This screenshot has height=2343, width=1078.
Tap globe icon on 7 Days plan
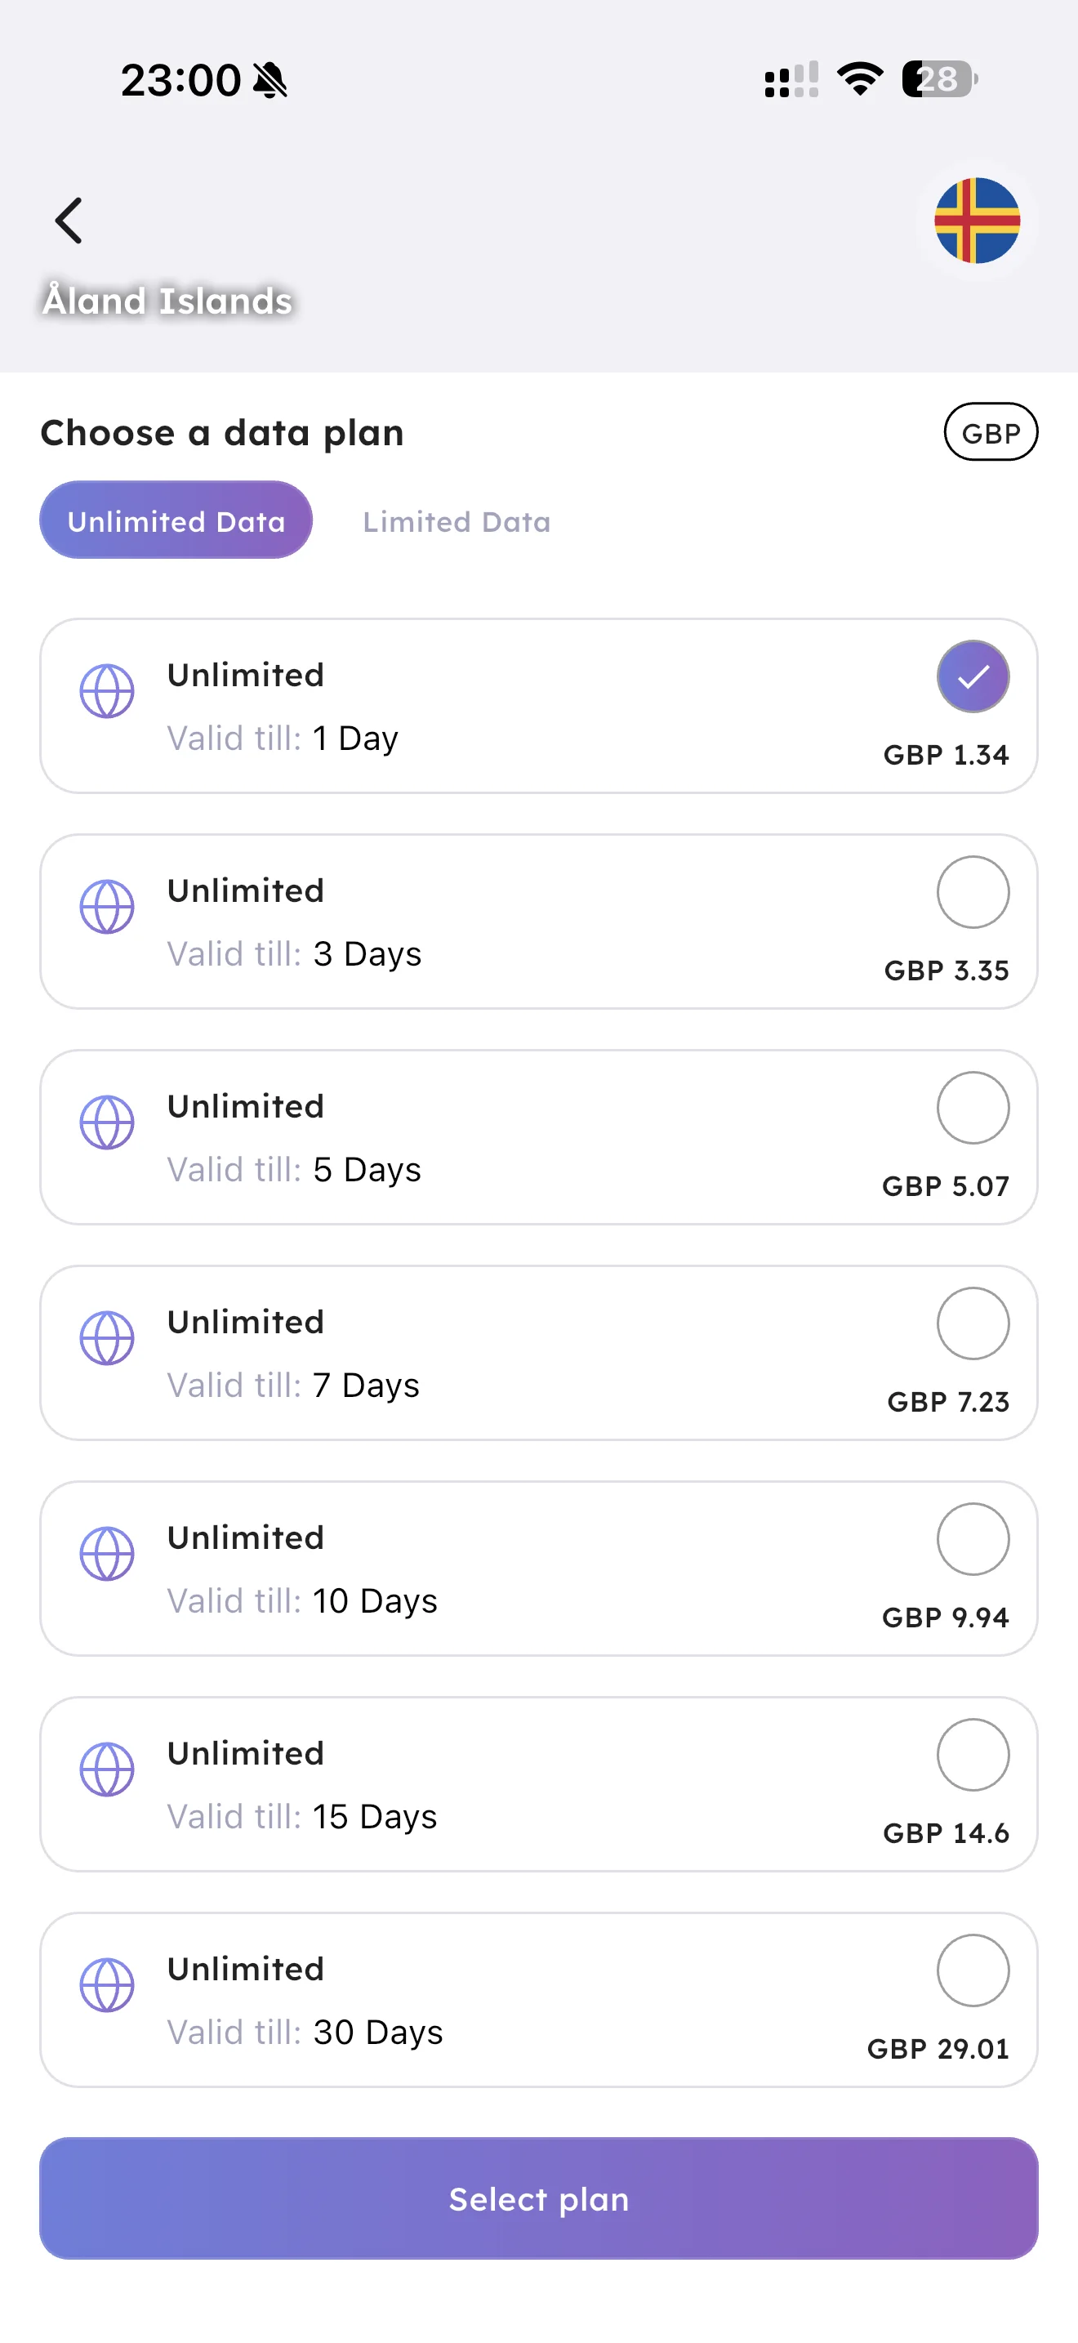click(107, 1338)
